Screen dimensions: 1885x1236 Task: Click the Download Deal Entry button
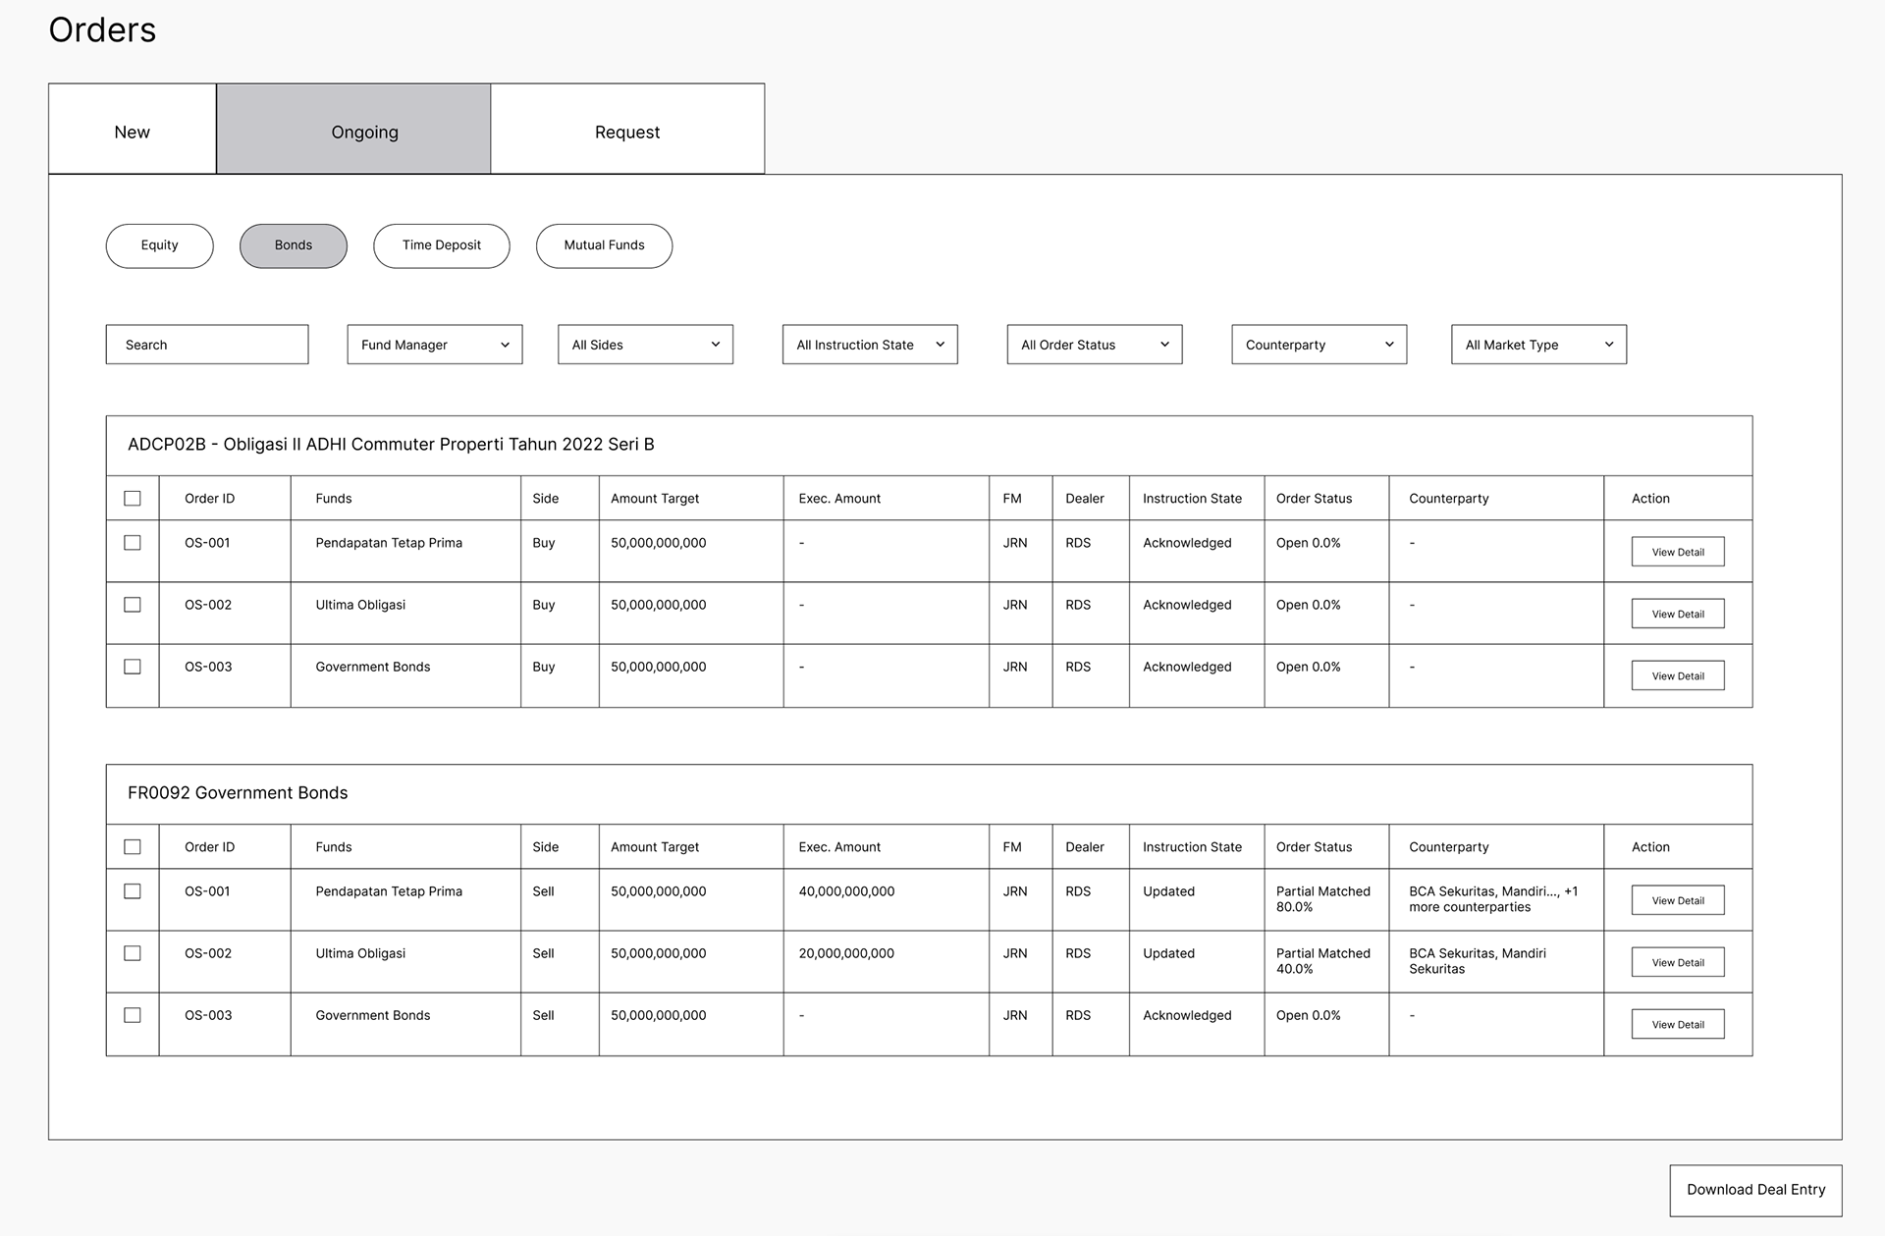pos(1755,1190)
